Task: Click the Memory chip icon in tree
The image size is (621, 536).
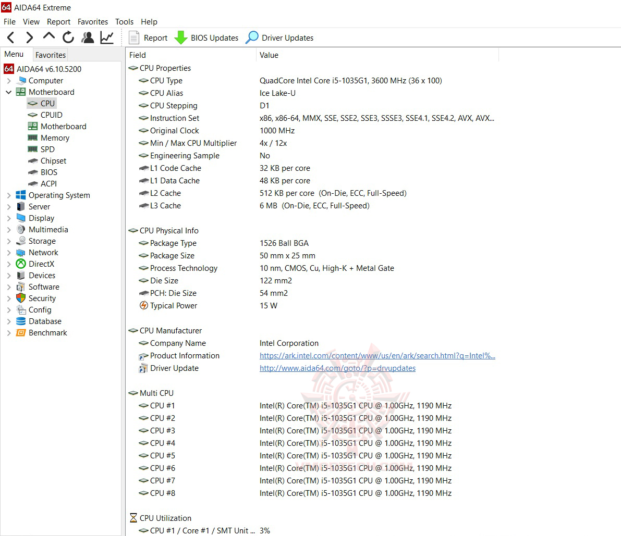Action: click(32, 138)
